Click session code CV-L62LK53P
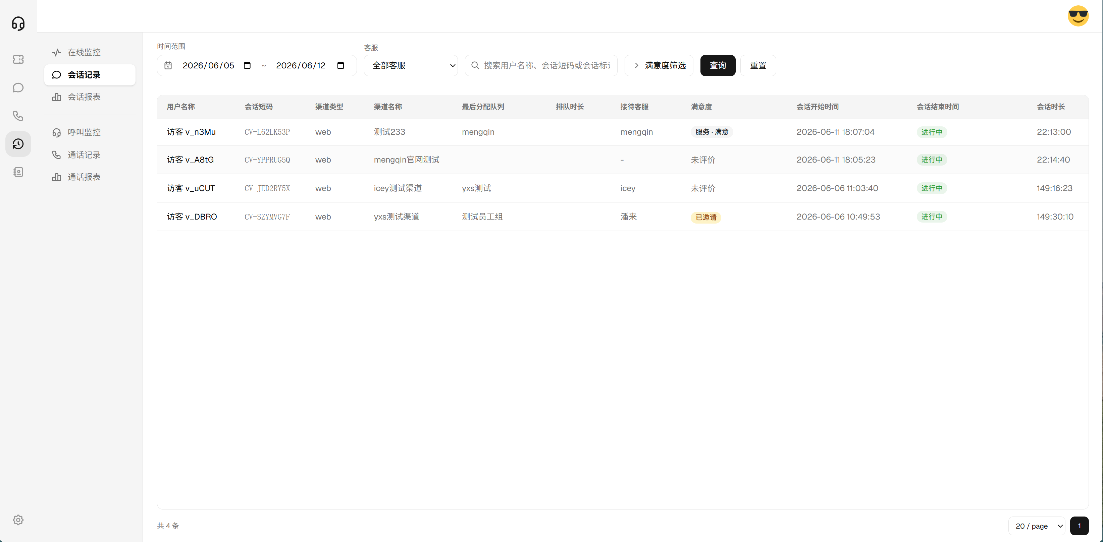 point(267,132)
